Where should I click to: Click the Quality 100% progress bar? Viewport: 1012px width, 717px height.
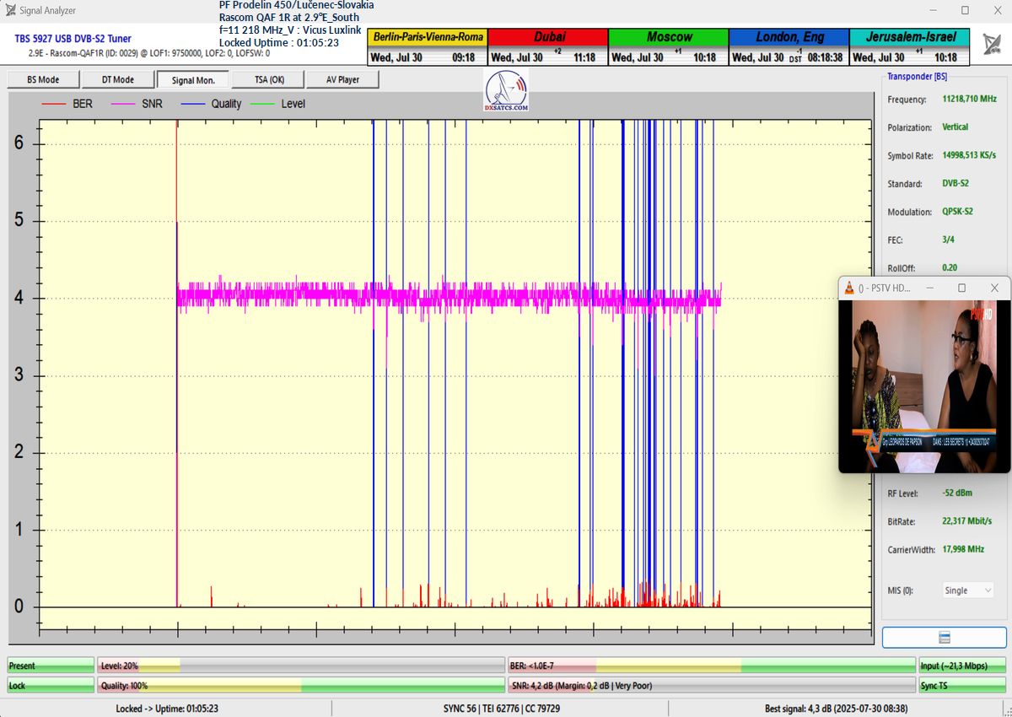coord(301,686)
